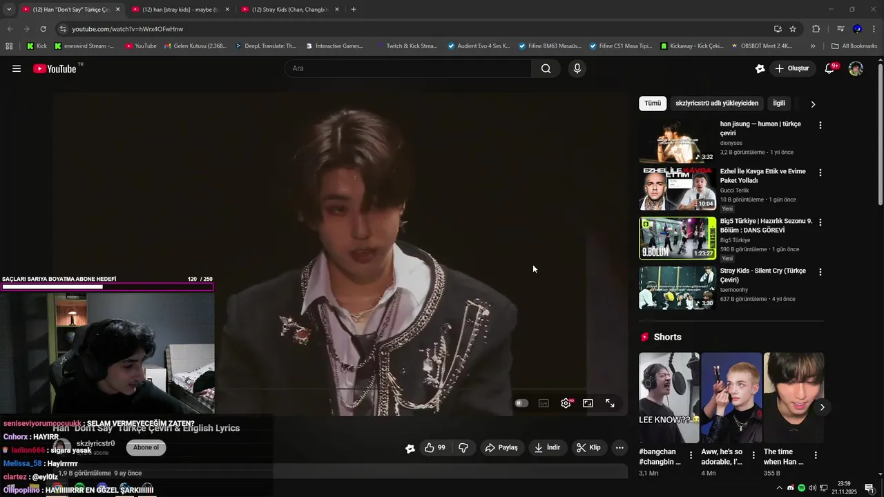Viewport: 884px width, 497px height.
Task: Show hidden system tray icons arrow
Action: (780, 488)
